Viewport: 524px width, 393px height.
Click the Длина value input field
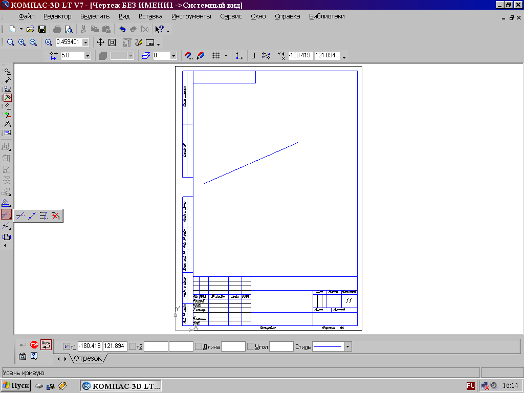pos(233,346)
